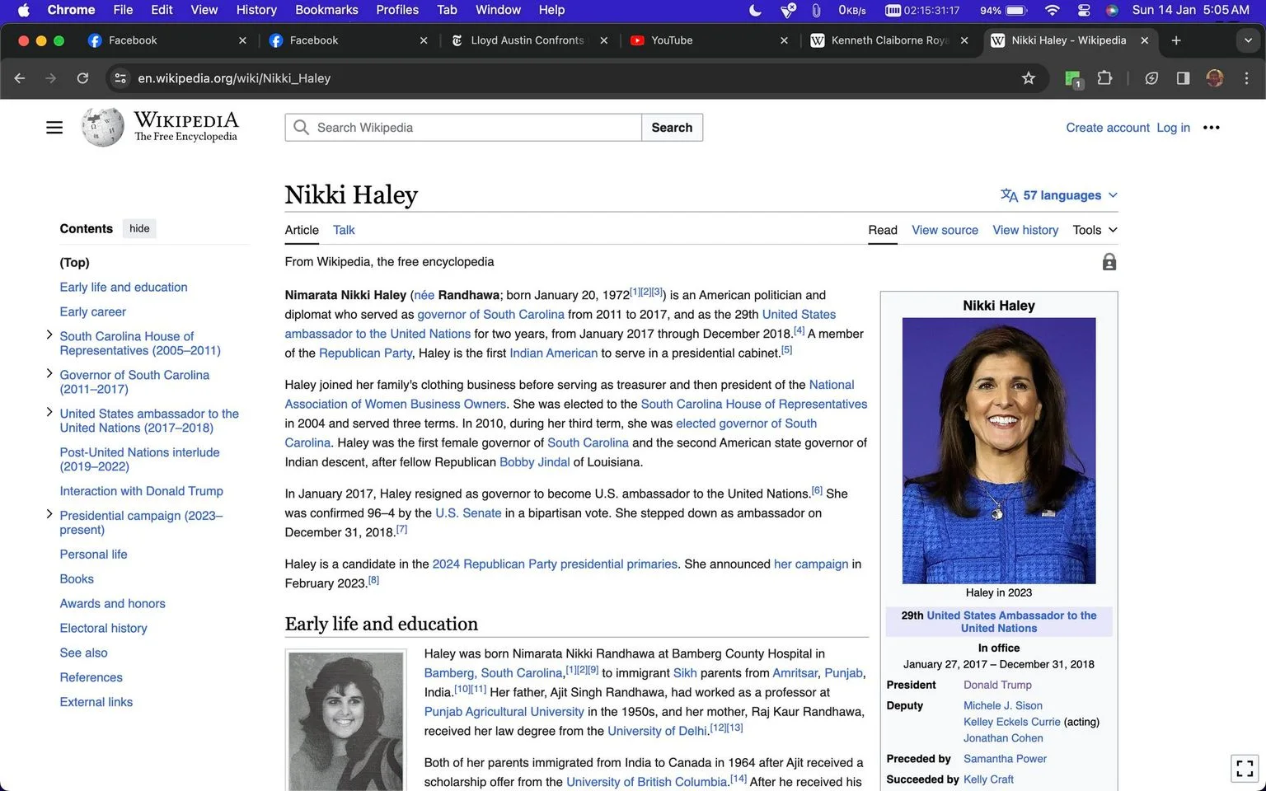The width and height of the screenshot is (1266, 791).
Task: Toggle the full-width page button
Action: pyautogui.click(x=1245, y=768)
